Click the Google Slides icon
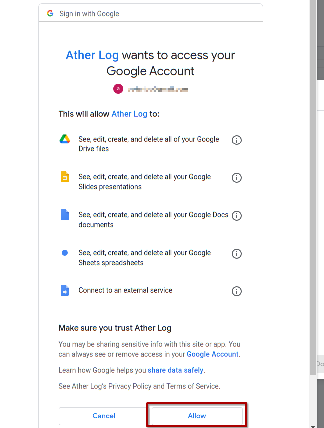Screen dimensions: 324x428 click(65, 177)
